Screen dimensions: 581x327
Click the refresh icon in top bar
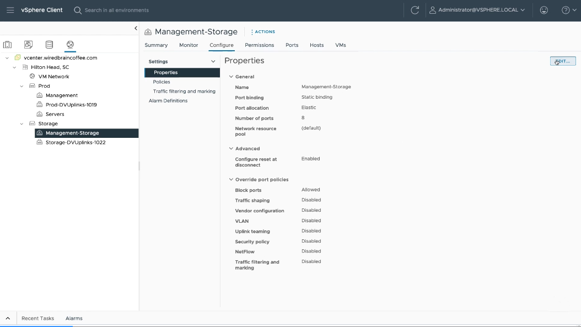pos(415,10)
